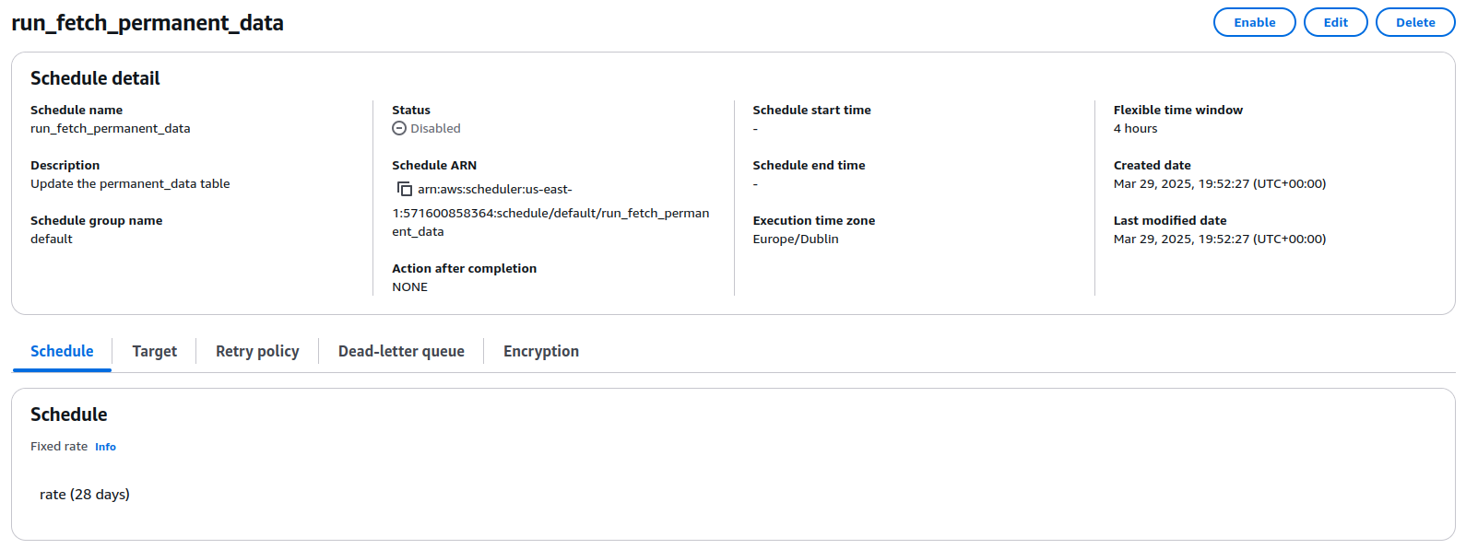
Task: Click the NONE action after completion value
Action: 409,287
